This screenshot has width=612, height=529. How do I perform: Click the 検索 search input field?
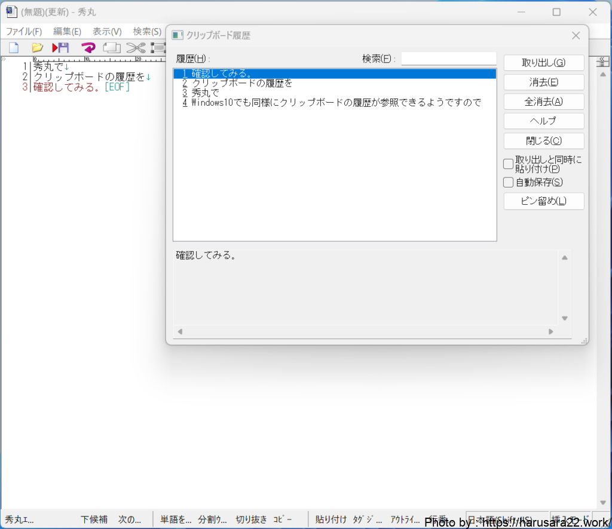tap(448, 59)
